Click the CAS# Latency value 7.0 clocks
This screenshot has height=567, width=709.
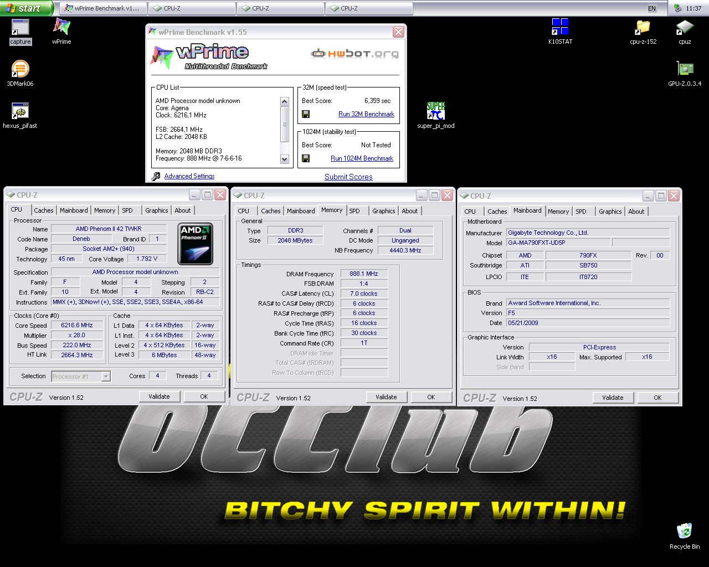coord(364,293)
